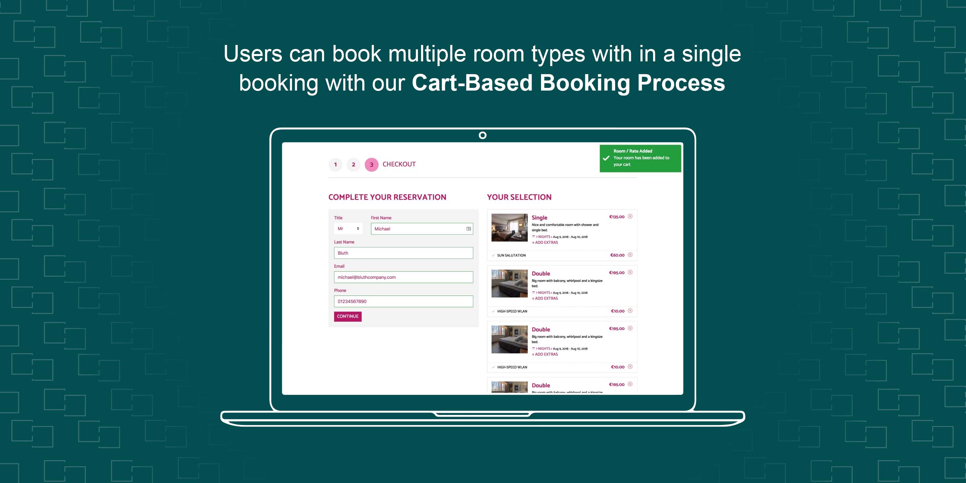Click the Single room description text
966x483 pixels.
pyautogui.click(x=565, y=227)
